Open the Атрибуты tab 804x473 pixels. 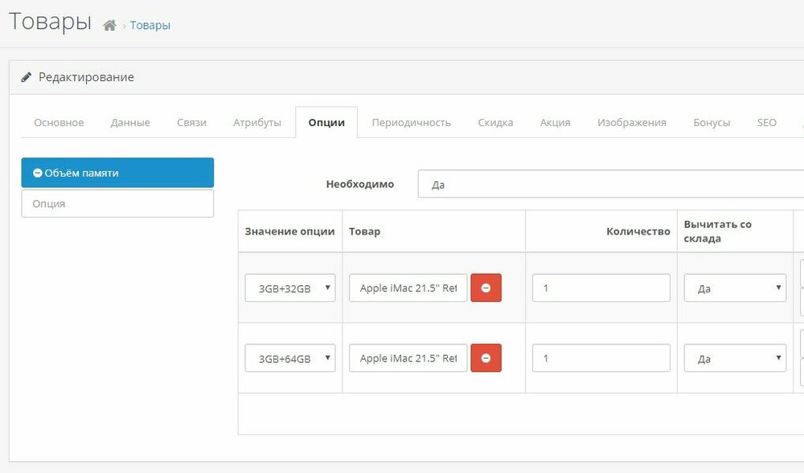[x=257, y=123]
